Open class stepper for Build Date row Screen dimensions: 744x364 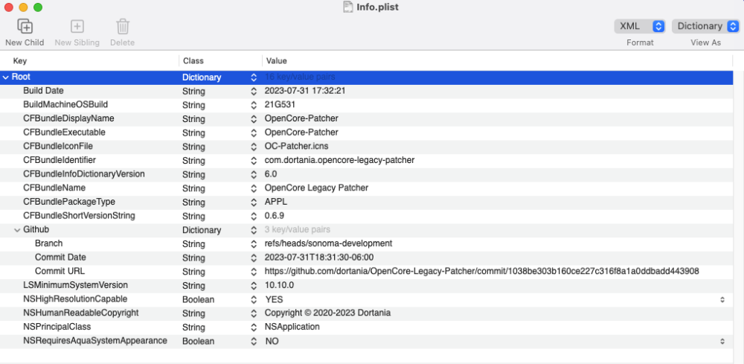point(254,91)
